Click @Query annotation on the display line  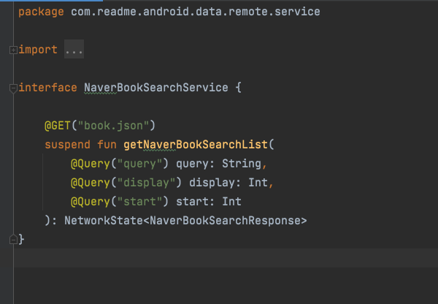coord(91,183)
